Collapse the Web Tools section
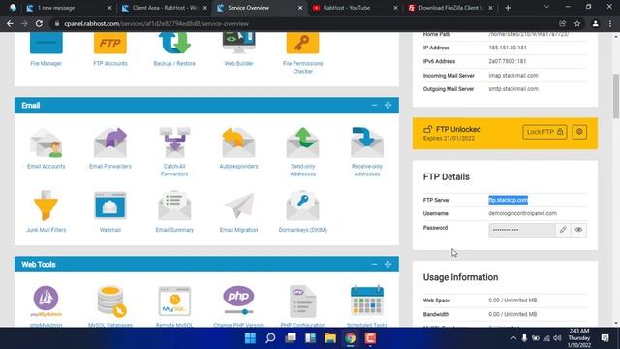The height and width of the screenshot is (349, 620). coord(374,265)
